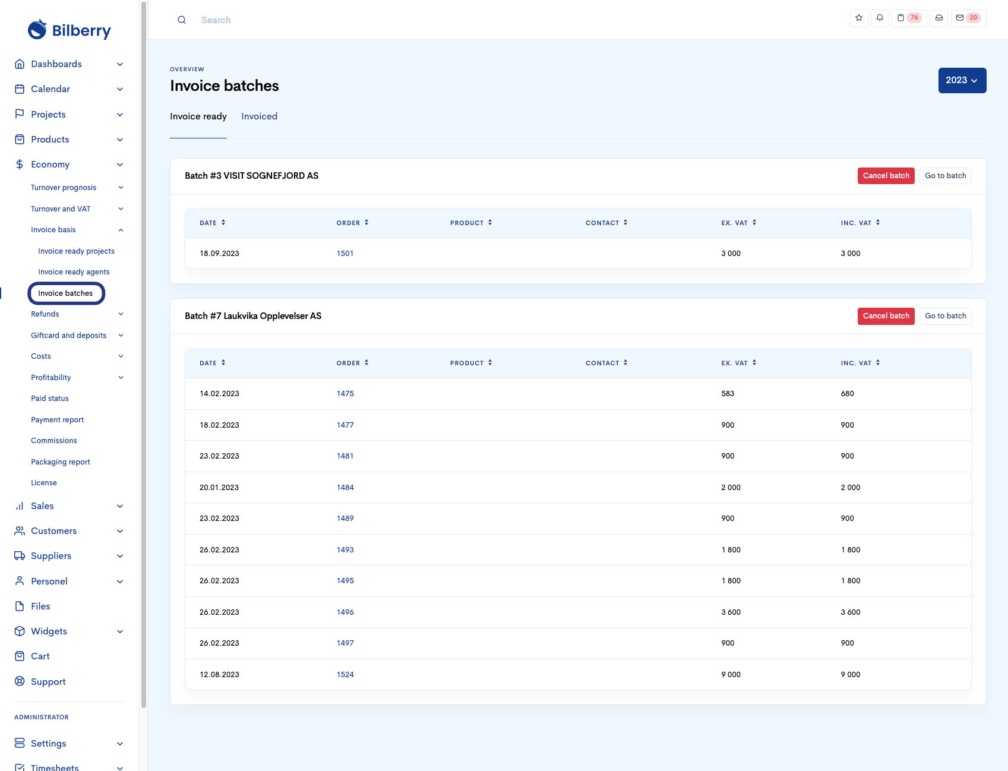The height and width of the screenshot is (771, 1008).
Task: Sort Batch #7 table by Inc. VAT
Action: (x=861, y=363)
